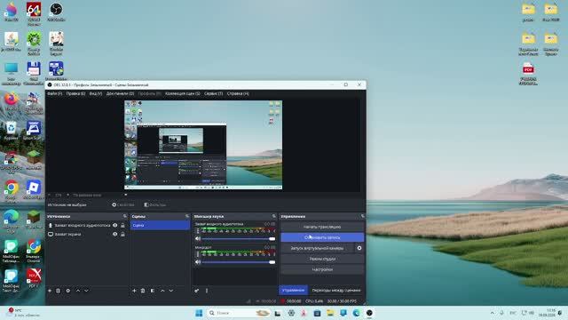
Task: Open the Справка menu
Action: (238, 93)
